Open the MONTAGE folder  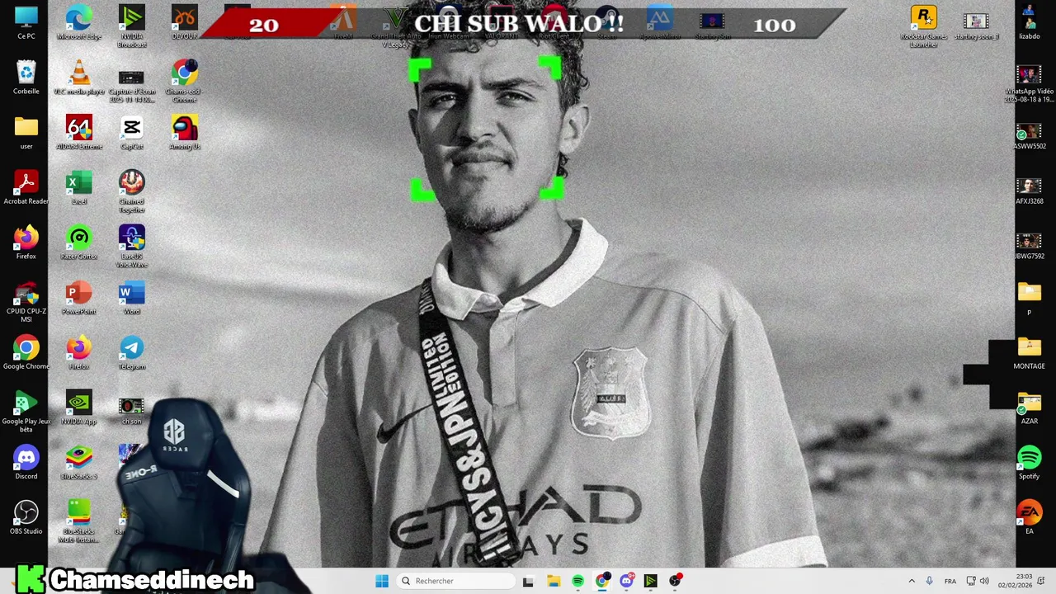1030,352
